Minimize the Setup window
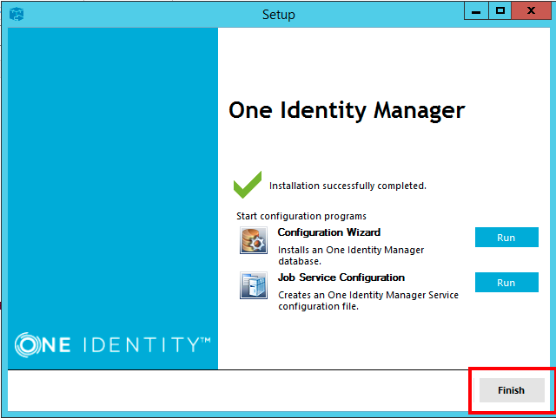556x418 pixels. (476, 11)
